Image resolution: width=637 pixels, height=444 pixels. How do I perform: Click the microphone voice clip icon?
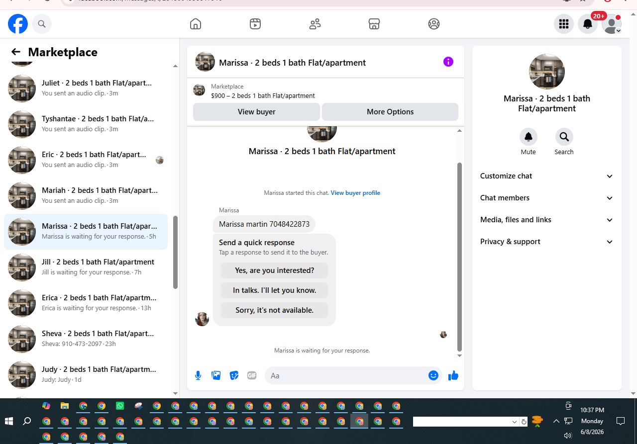point(198,375)
